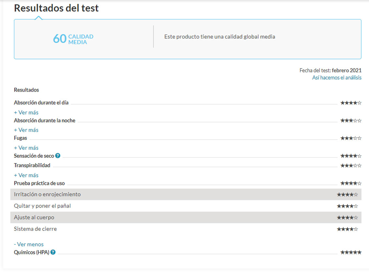Screen dimensions: 369x276
Task: Click the Fugas star rating
Action: tap(351, 138)
